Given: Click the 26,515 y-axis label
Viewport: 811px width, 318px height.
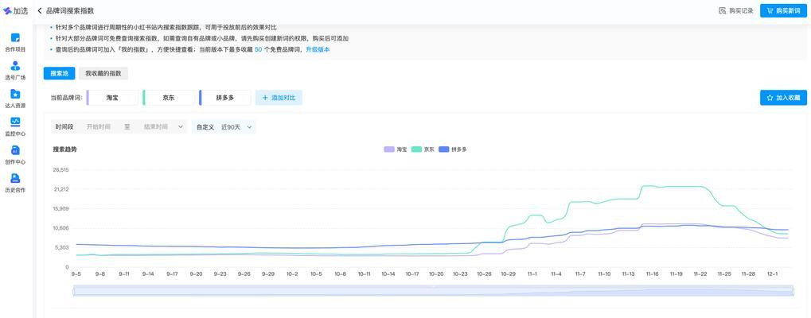Looking at the screenshot, I should click(x=60, y=170).
